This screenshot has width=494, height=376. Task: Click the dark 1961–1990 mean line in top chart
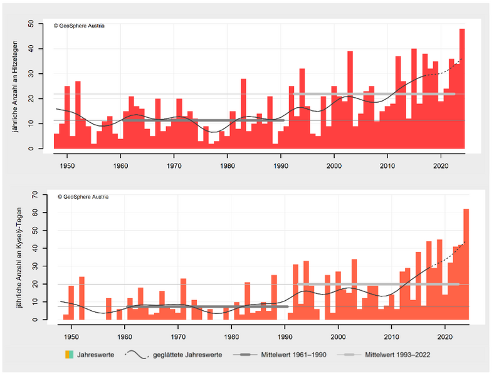click(201, 120)
